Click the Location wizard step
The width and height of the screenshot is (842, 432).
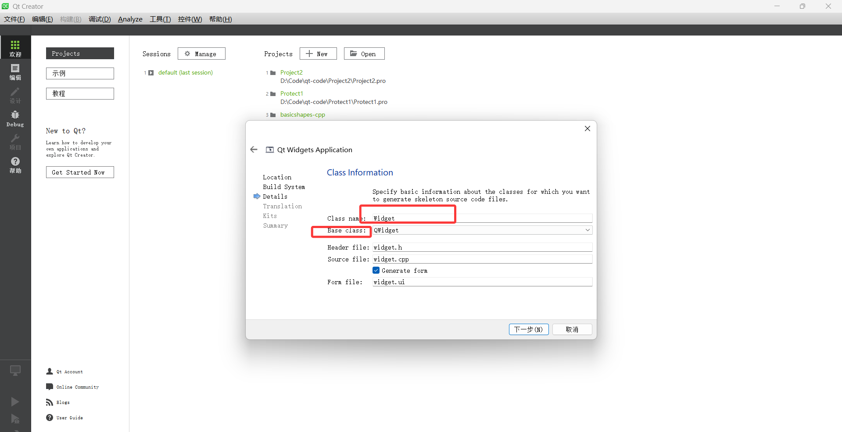277,177
